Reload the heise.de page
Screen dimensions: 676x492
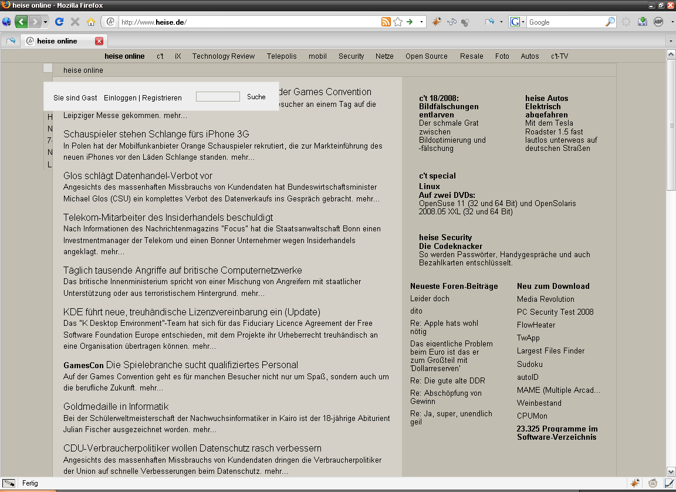coord(59,22)
